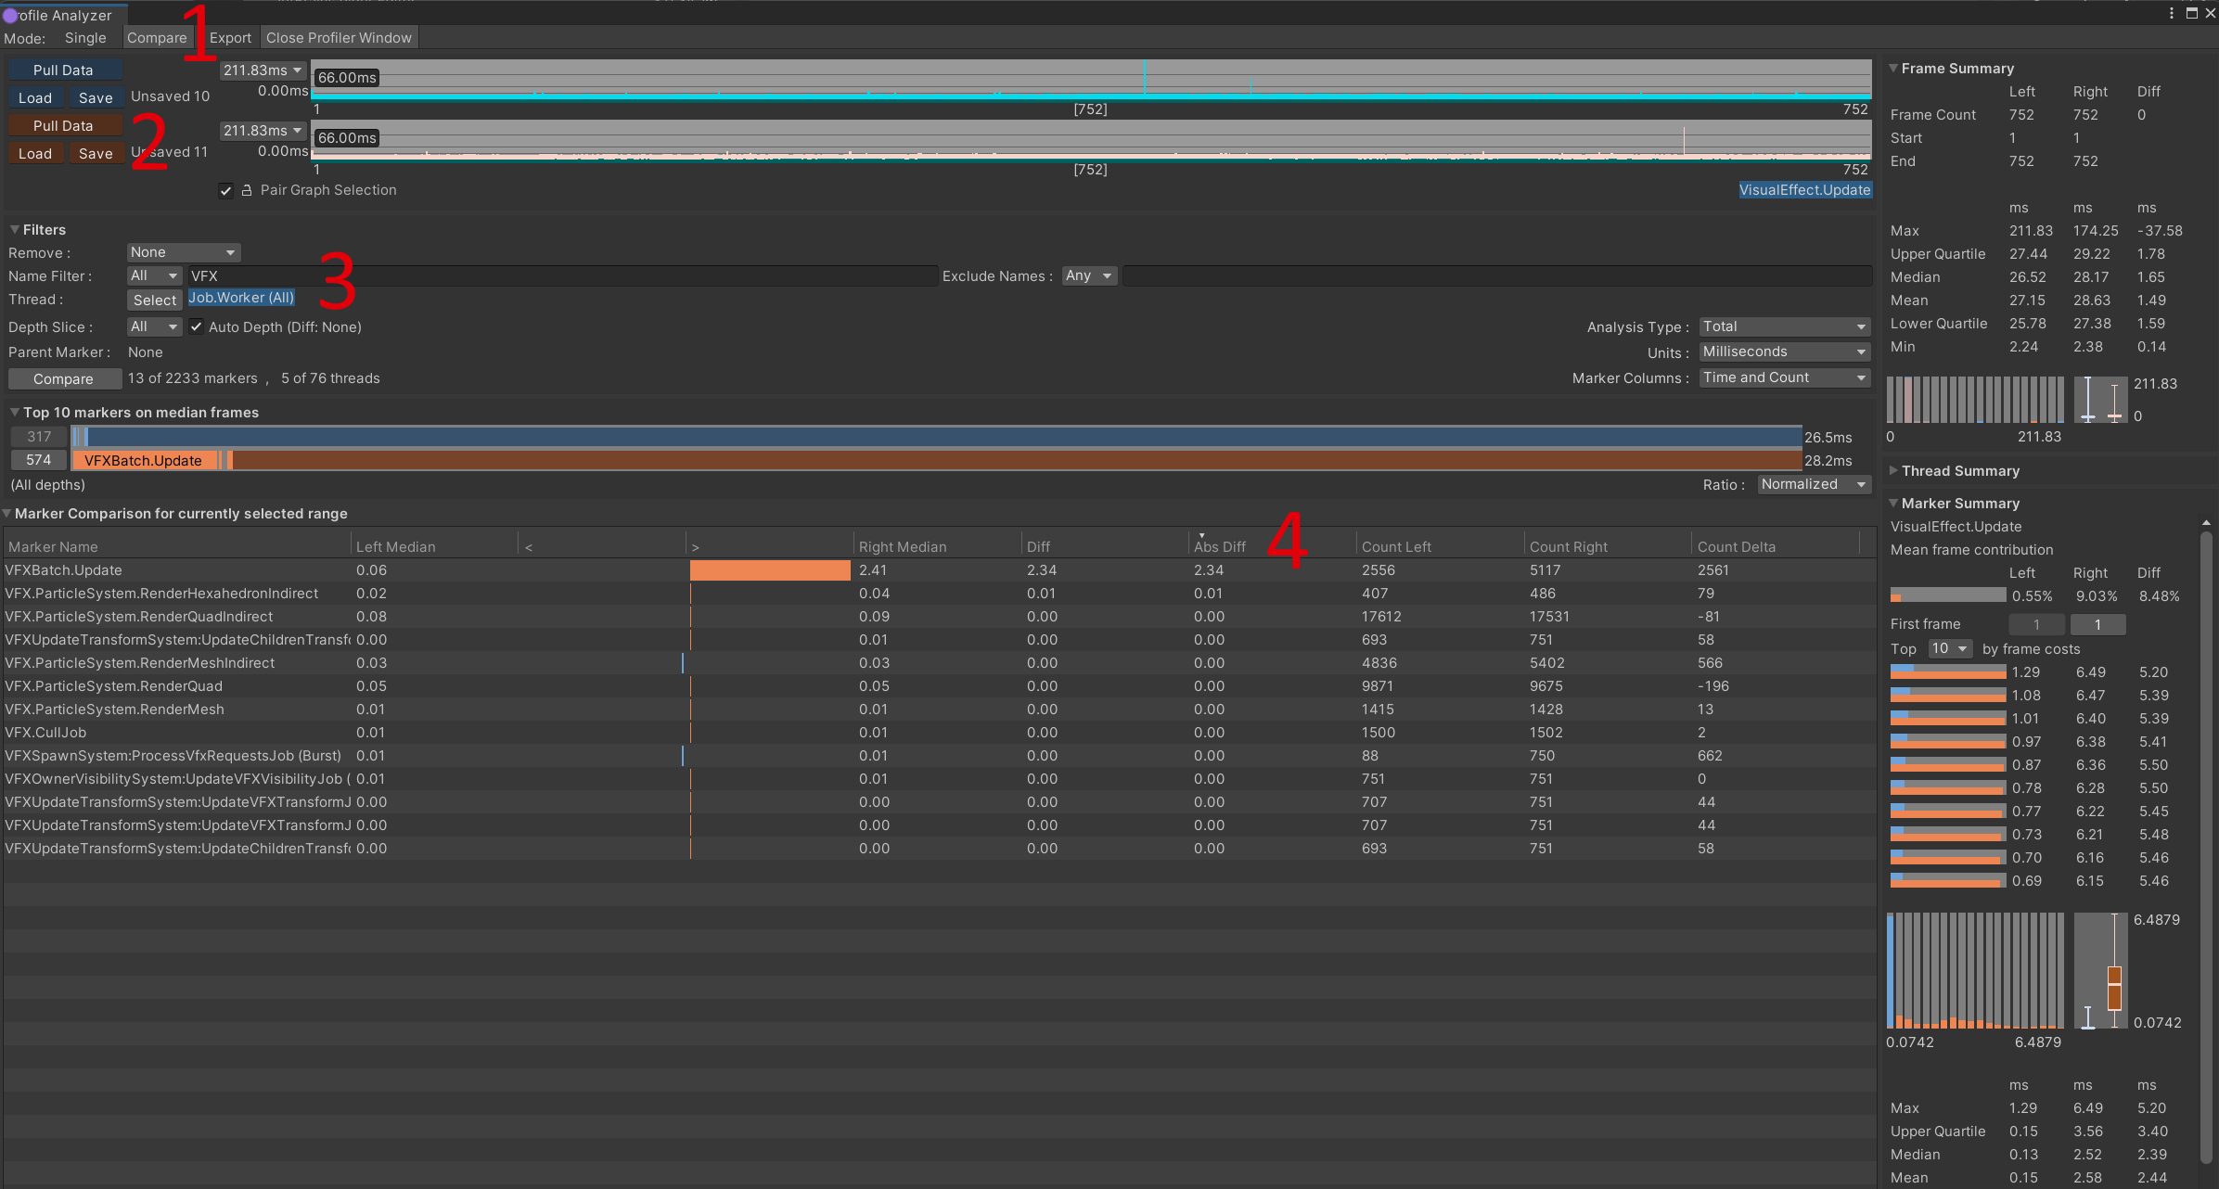
Task: Open the first graph's 211.83ms scale dropdown
Action: 263,70
